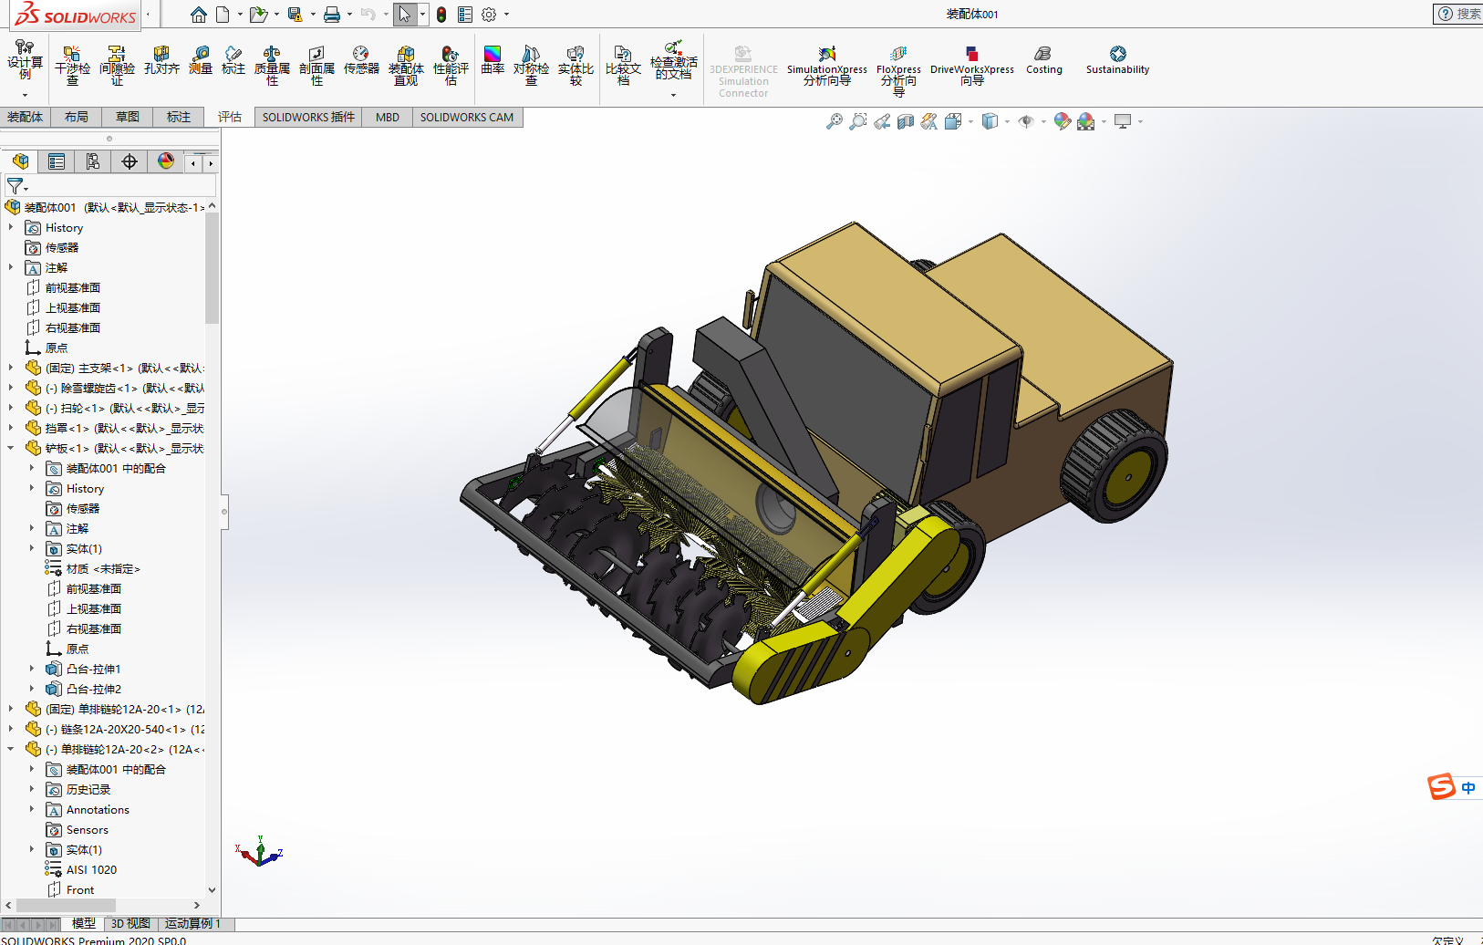Switch to the ConfigurationManager tab

93,161
